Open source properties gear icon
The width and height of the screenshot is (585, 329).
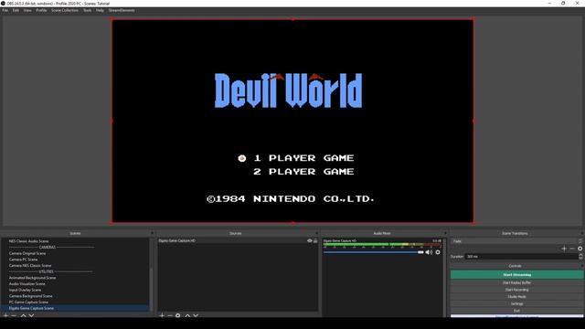point(178,315)
